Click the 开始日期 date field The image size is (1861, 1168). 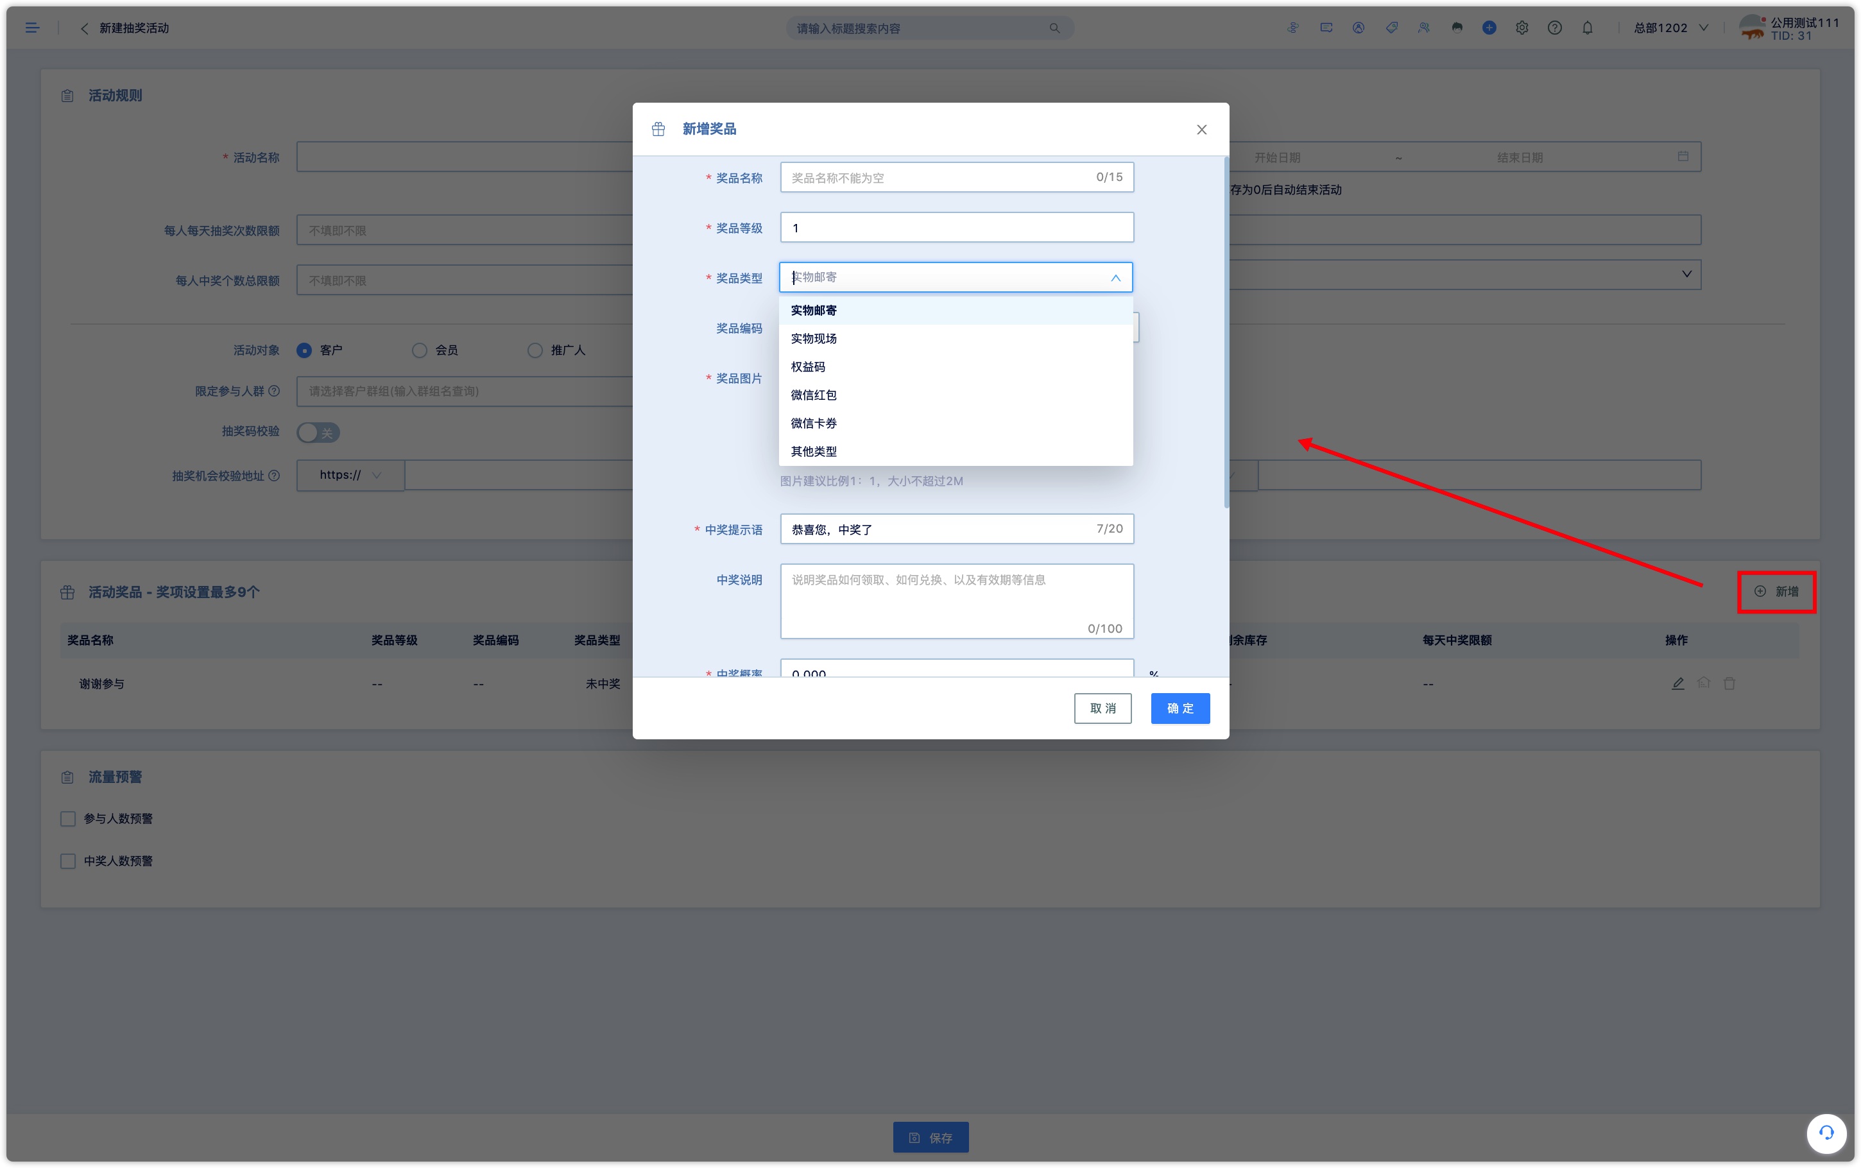(x=1278, y=158)
